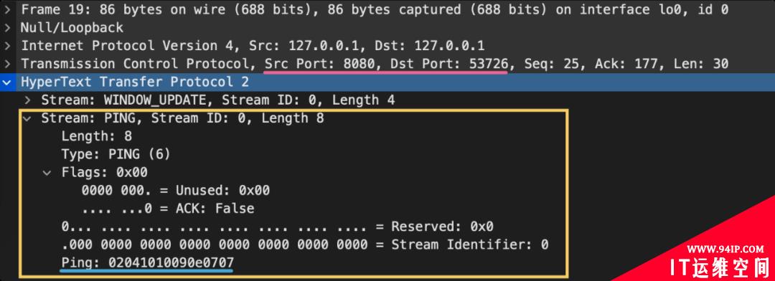This screenshot has width=775, height=281.
Task: Select the Unused: 0x00 flag line
Action: point(176,191)
